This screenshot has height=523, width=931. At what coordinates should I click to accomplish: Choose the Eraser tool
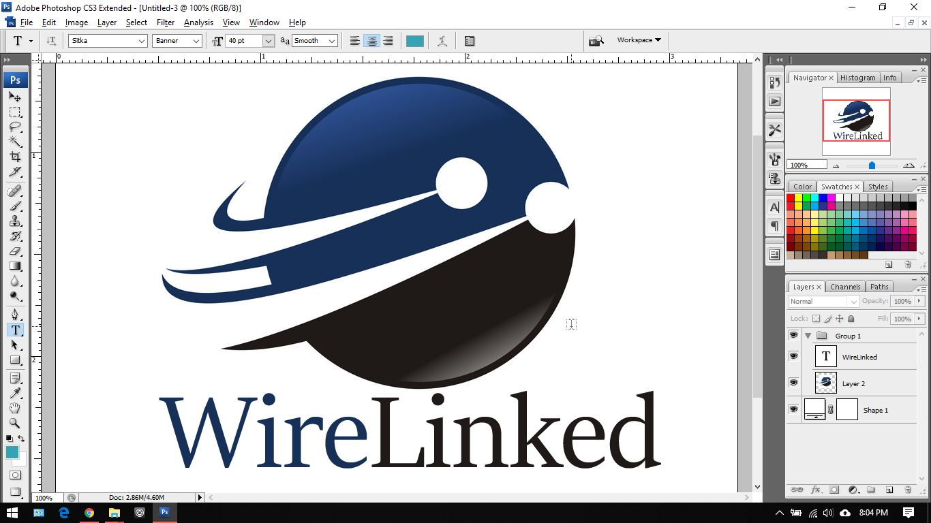(x=15, y=251)
